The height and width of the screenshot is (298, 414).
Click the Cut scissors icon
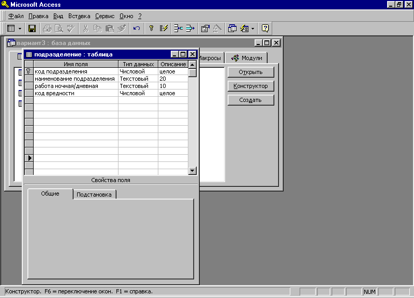pos(85,28)
